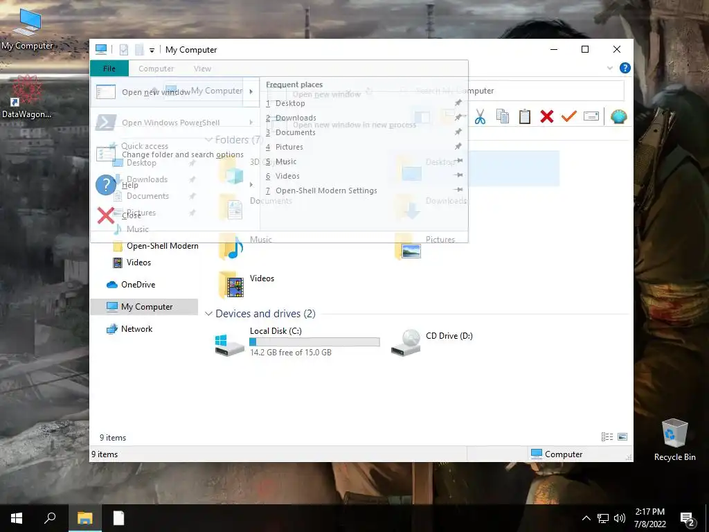The width and height of the screenshot is (709, 532).
Task: Click the red X Delete toolbar icon
Action: [x=547, y=116]
